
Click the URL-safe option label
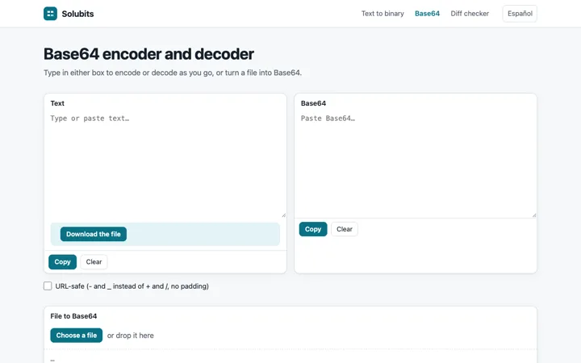[132, 286]
